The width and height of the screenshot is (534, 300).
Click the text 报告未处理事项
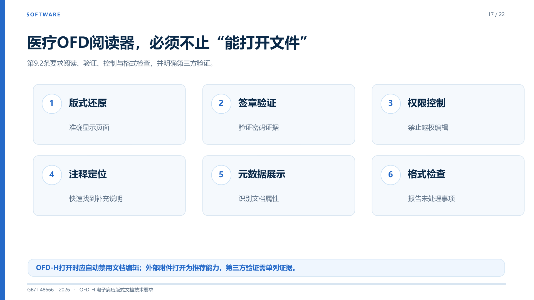431,199
